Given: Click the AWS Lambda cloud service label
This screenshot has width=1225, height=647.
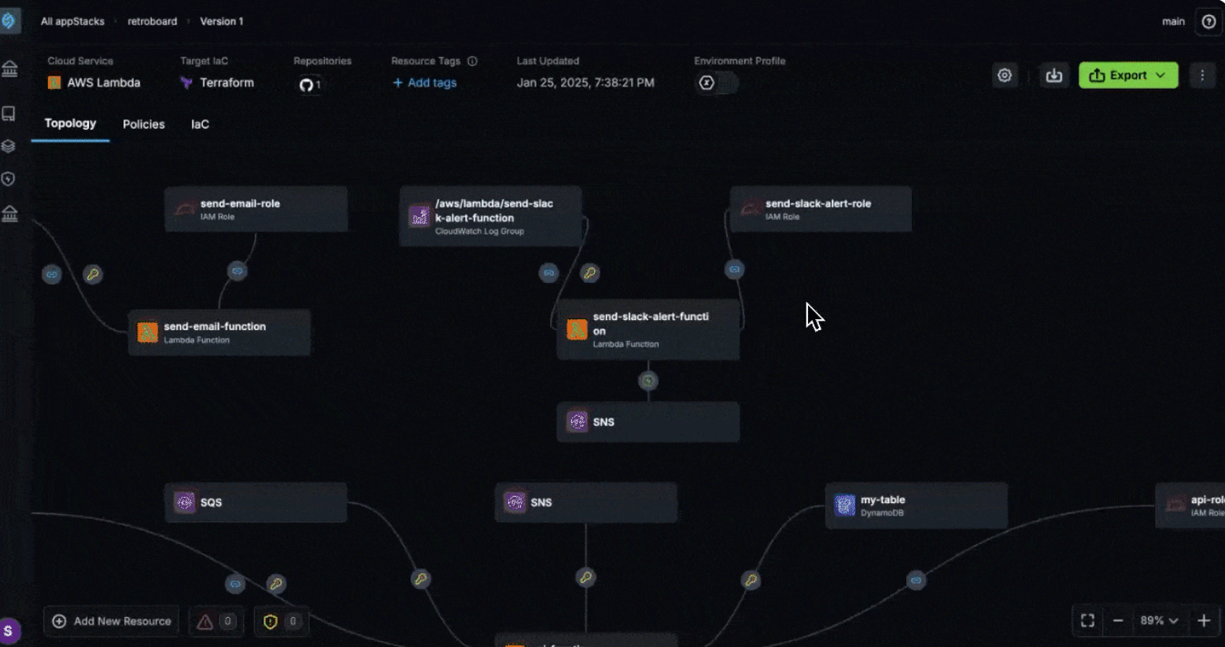Looking at the screenshot, I should click(94, 83).
